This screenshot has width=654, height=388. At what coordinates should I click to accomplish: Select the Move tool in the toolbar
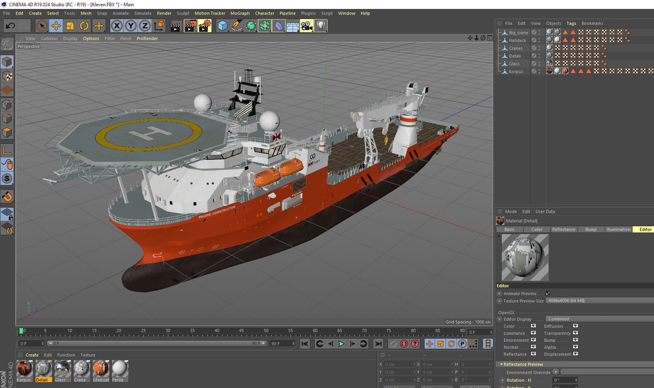(56, 25)
